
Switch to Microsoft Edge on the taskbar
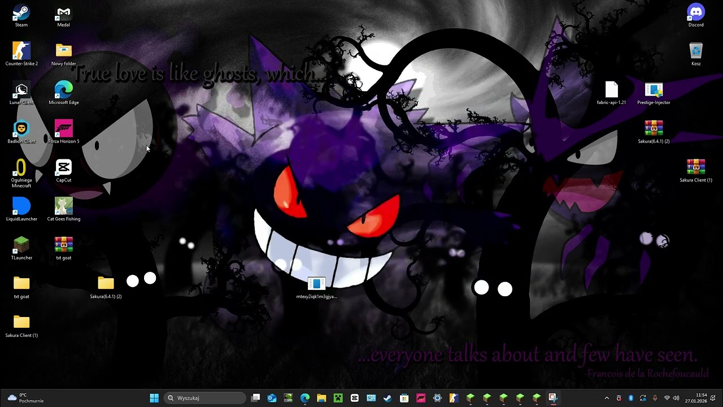[305, 398]
